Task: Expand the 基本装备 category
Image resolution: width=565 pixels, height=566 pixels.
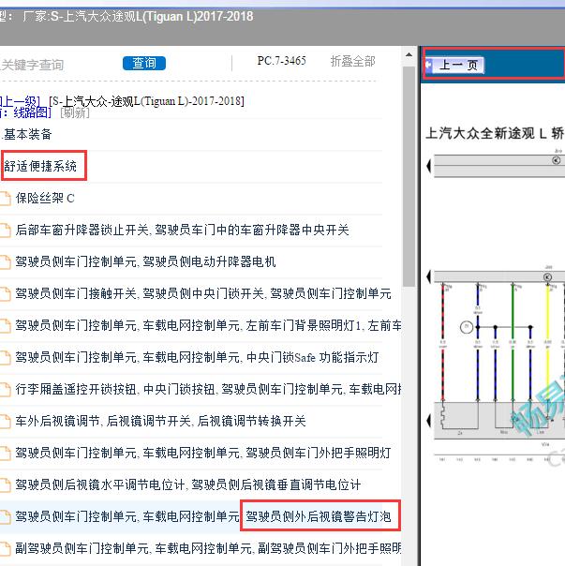Action: (x=27, y=134)
